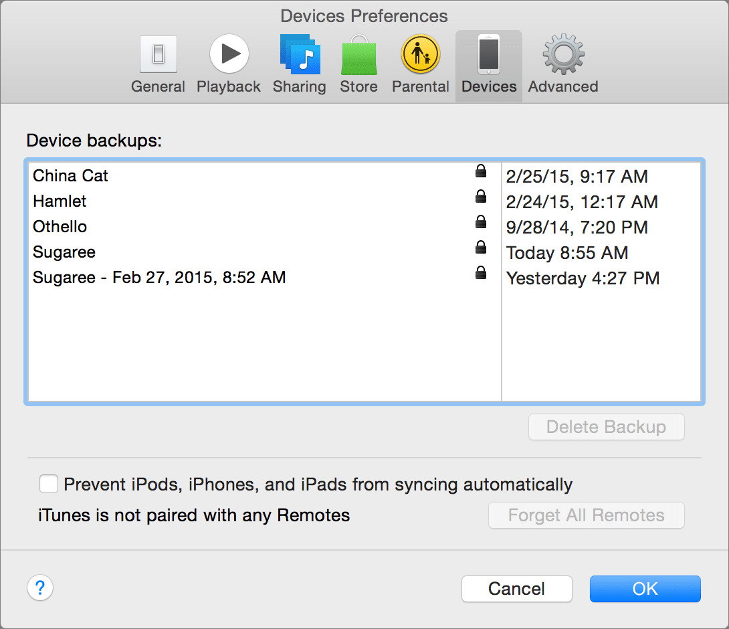Open the General preferences pane
This screenshot has height=629, width=729.
[158, 65]
